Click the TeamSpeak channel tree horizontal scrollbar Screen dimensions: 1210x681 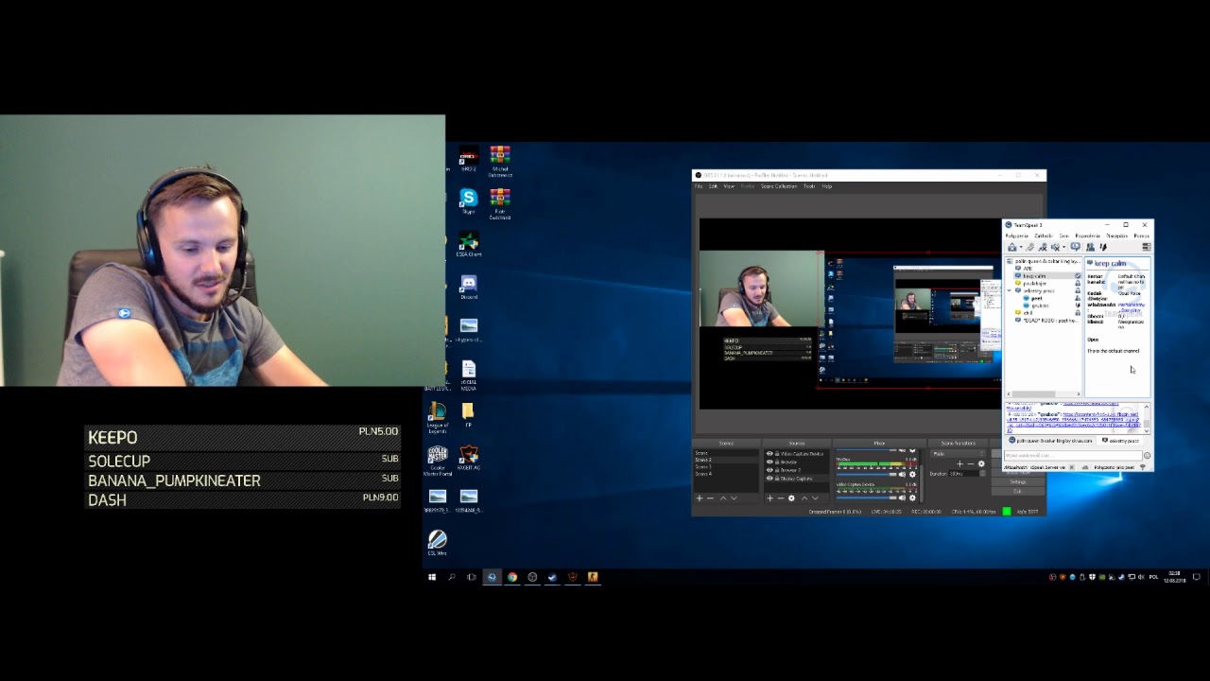tap(1044, 393)
